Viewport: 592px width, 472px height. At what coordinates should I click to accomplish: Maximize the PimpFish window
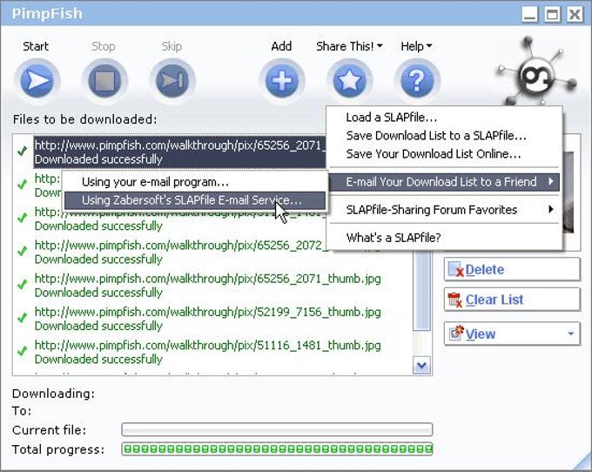pyautogui.click(x=552, y=15)
